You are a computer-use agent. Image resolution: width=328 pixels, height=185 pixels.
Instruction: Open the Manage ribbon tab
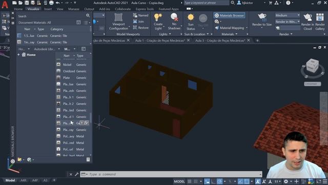[x=74, y=9]
